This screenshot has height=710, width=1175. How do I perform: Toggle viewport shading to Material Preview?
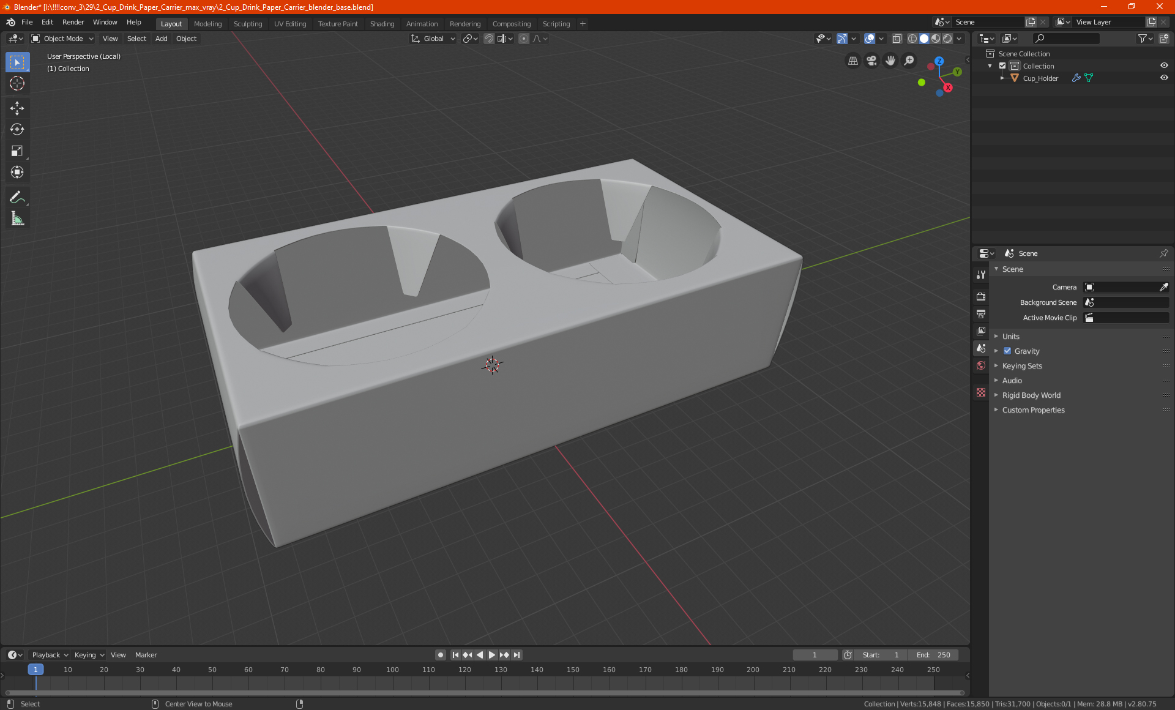pos(935,38)
